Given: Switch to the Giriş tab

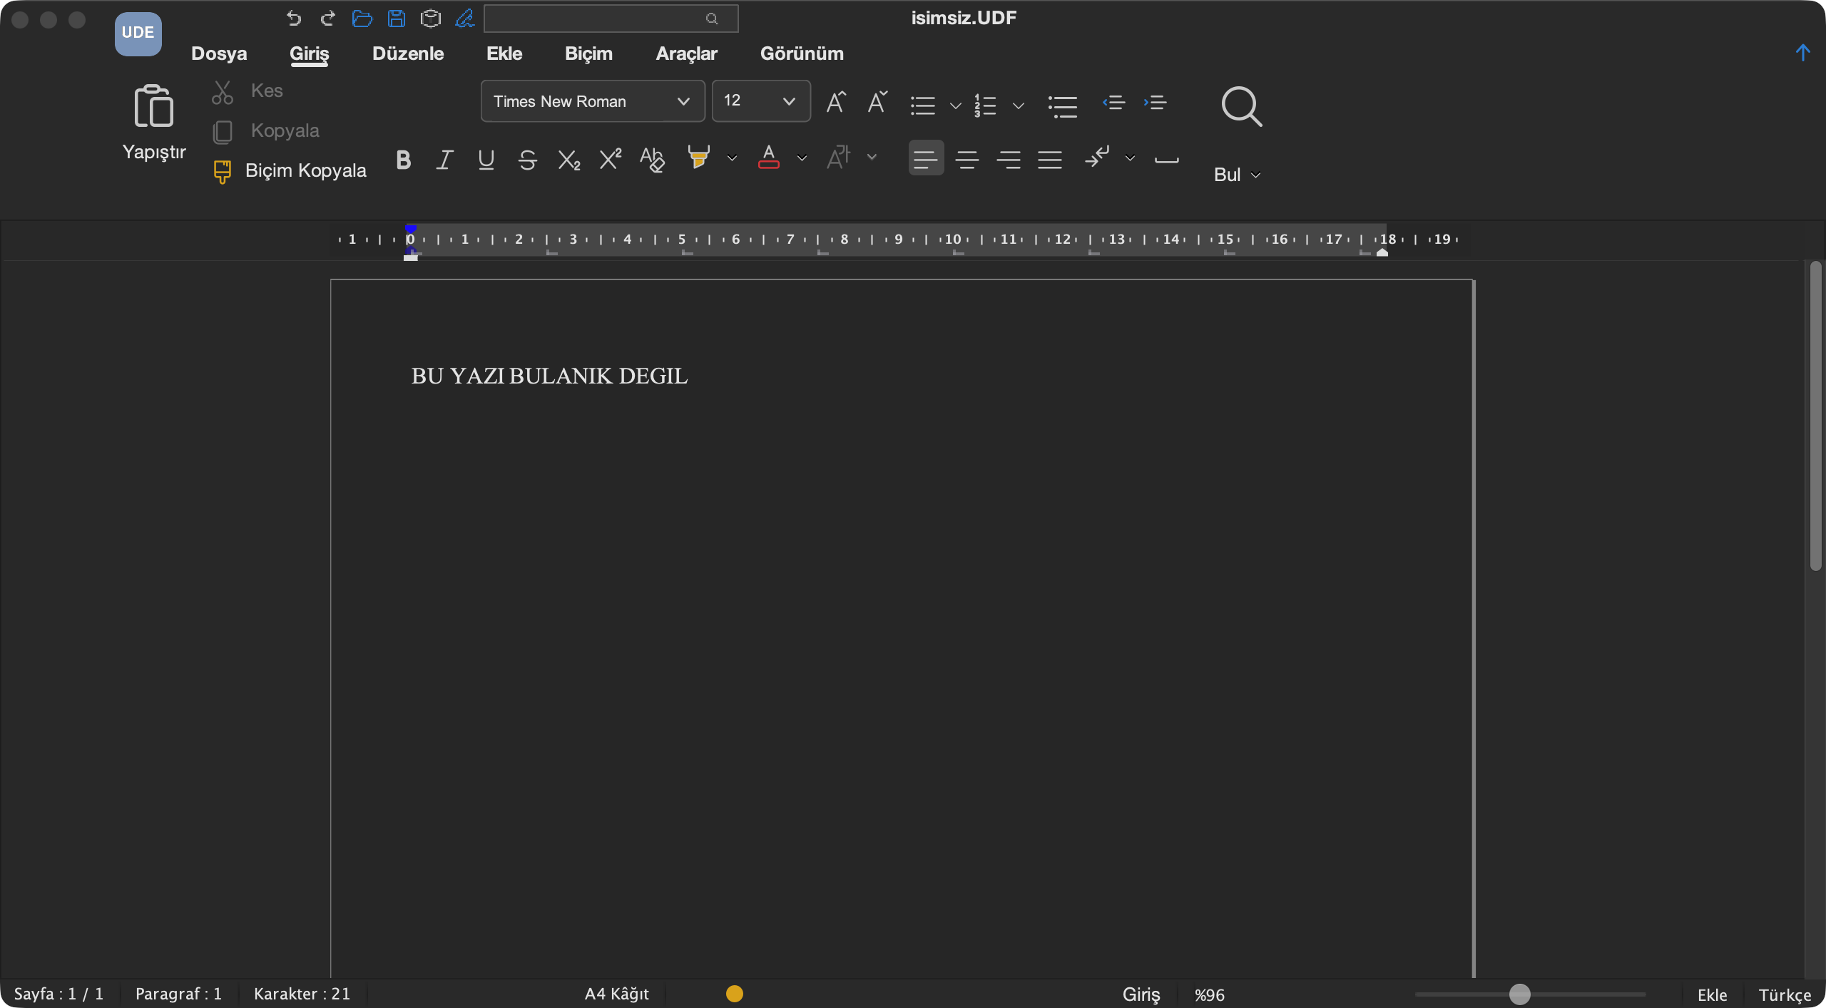Looking at the screenshot, I should pos(309,53).
